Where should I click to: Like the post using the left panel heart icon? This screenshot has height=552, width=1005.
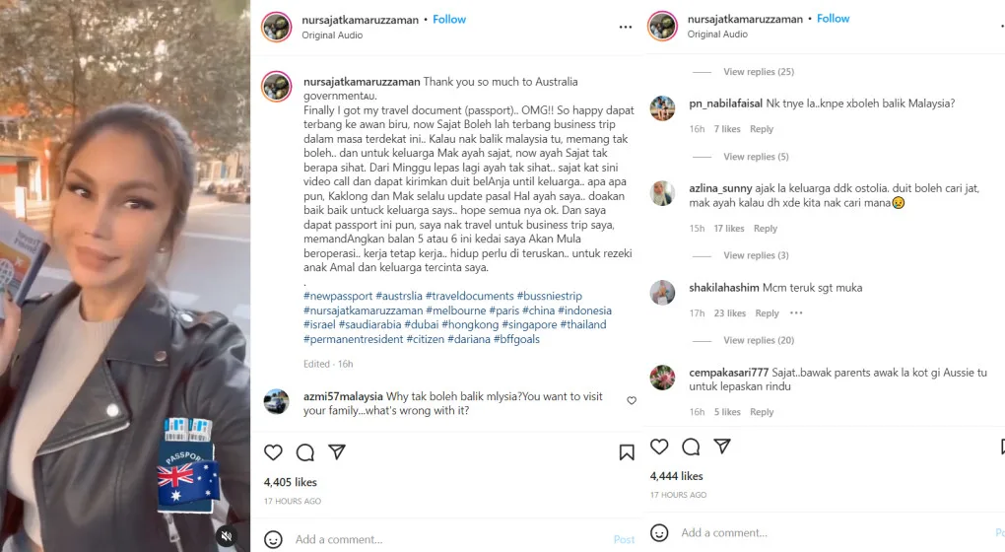(x=273, y=452)
